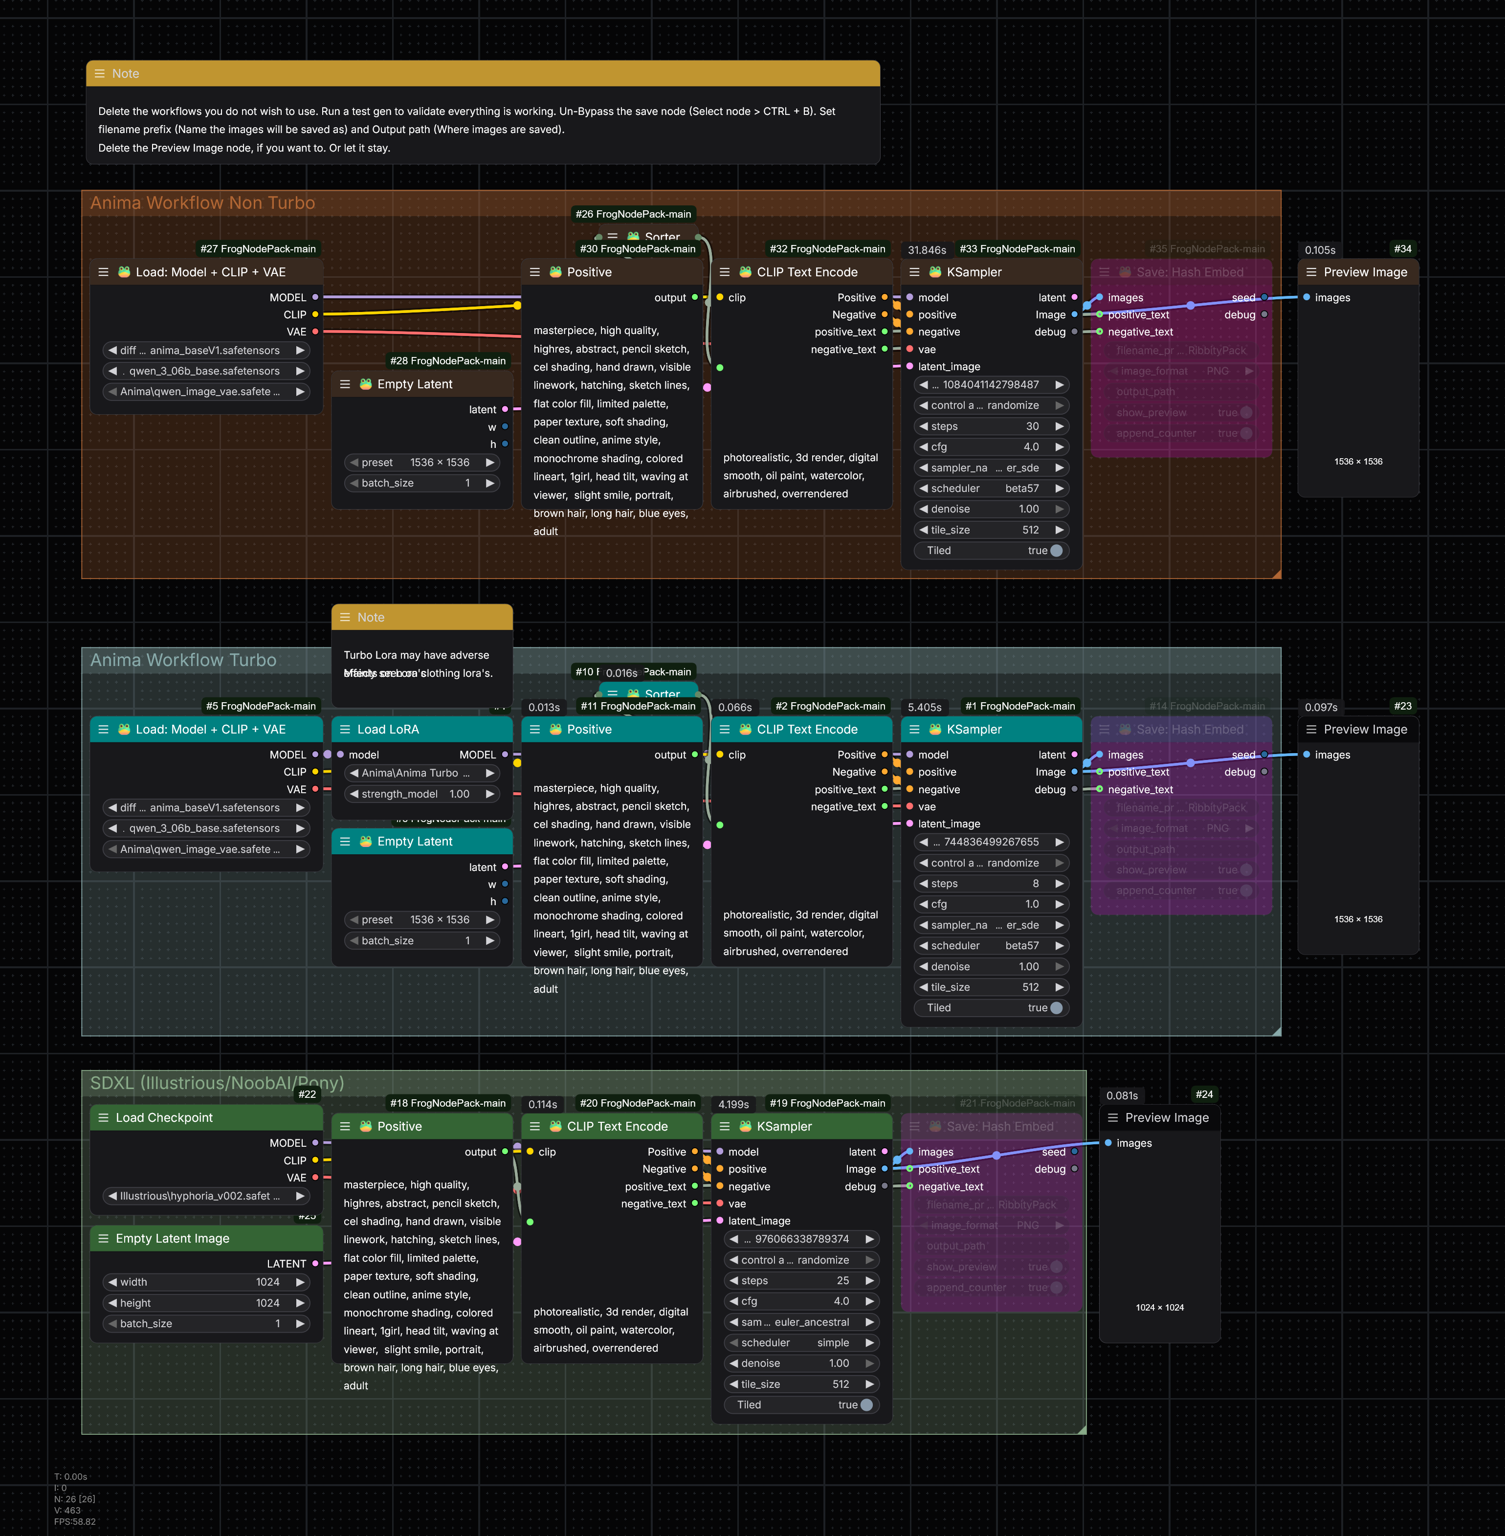Click seed 1084041142798487 field
This screenshot has height=1536, width=1505.
[x=991, y=385]
